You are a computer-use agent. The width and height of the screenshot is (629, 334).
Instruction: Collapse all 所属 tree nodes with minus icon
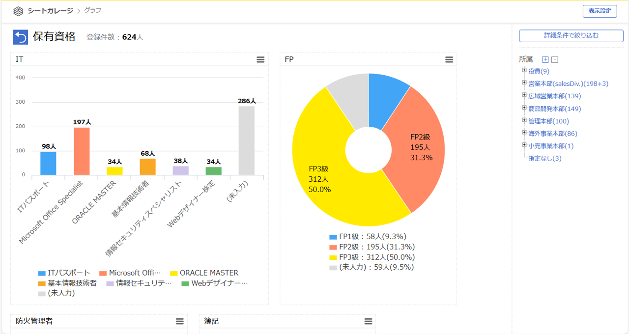[x=555, y=59]
